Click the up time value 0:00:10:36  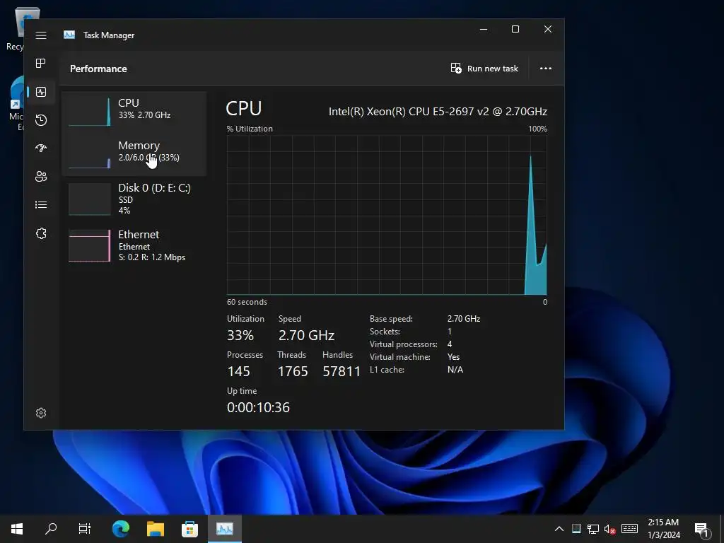tap(258, 407)
